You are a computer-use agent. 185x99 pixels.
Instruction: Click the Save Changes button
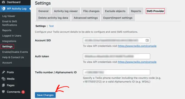point(45,95)
